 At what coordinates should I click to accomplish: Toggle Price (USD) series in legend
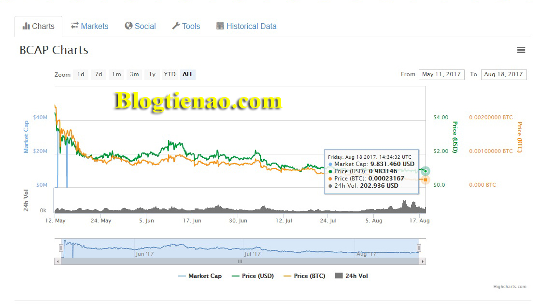[253, 276]
